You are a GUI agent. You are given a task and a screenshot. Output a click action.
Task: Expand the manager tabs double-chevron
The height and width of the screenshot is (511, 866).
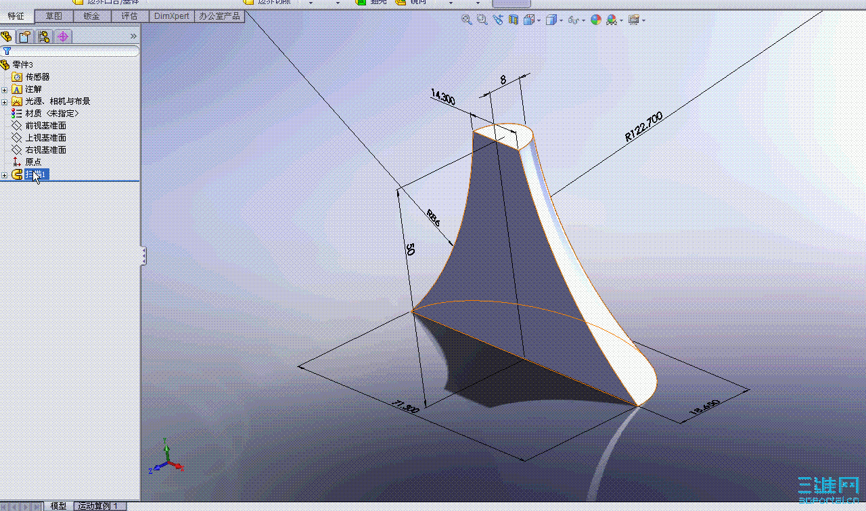click(x=133, y=36)
